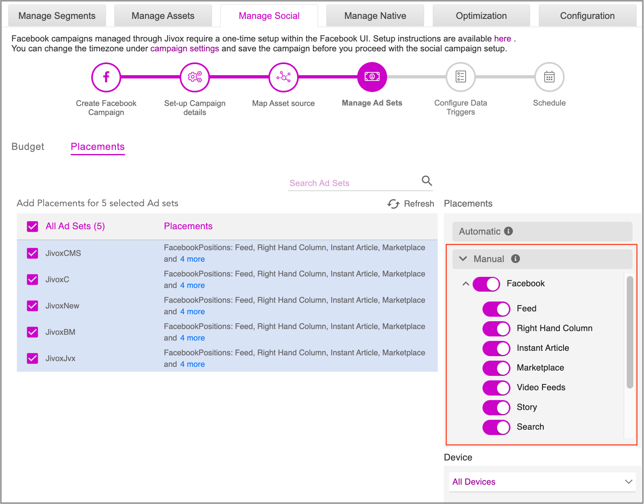Disable the Feed placement toggle
The image size is (644, 504).
[496, 308]
